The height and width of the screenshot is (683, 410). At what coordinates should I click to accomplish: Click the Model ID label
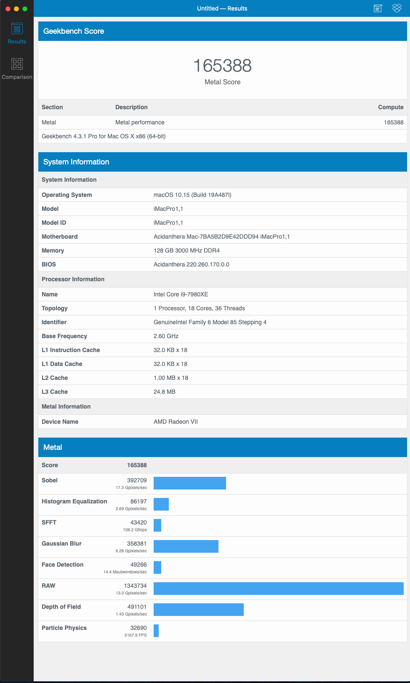click(x=54, y=223)
